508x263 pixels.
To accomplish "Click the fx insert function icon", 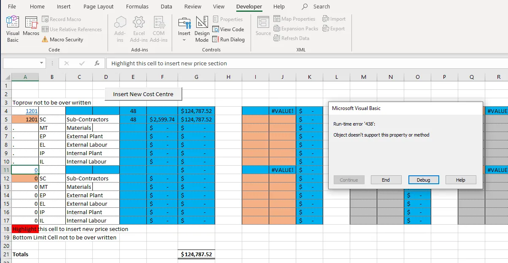I will coord(97,63).
